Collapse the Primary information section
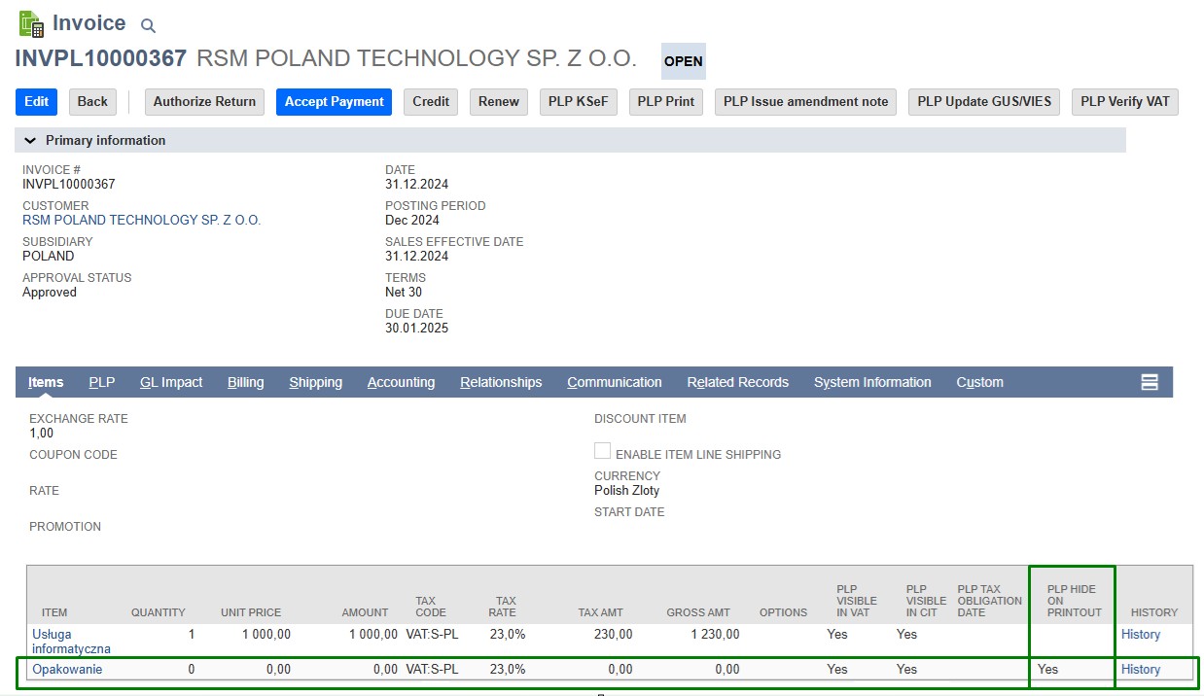Viewport: 1204px width, 696px height. pos(30,141)
